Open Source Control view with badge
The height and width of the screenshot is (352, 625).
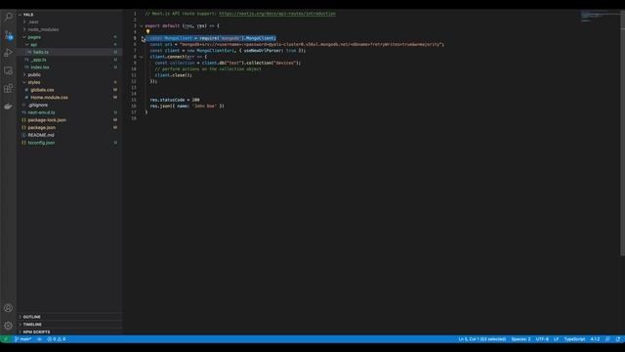(9, 35)
